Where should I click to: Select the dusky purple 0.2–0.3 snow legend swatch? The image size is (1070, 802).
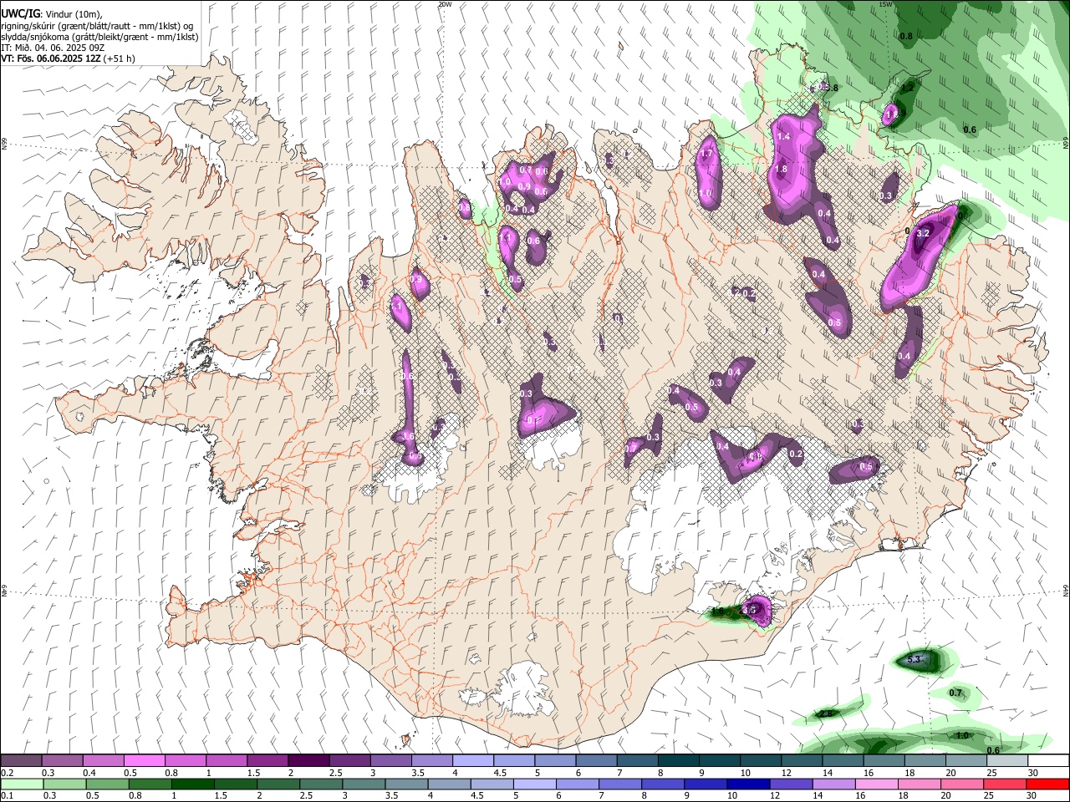pos(21,760)
